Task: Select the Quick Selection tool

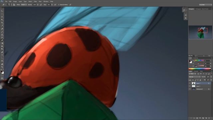Action: pyautogui.click(x=2, y=20)
